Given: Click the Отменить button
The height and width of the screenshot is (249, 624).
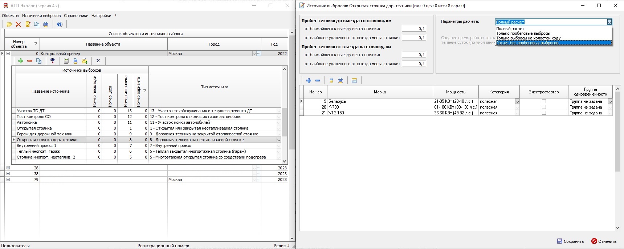Looking at the screenshot, I should tap(604, 241).
